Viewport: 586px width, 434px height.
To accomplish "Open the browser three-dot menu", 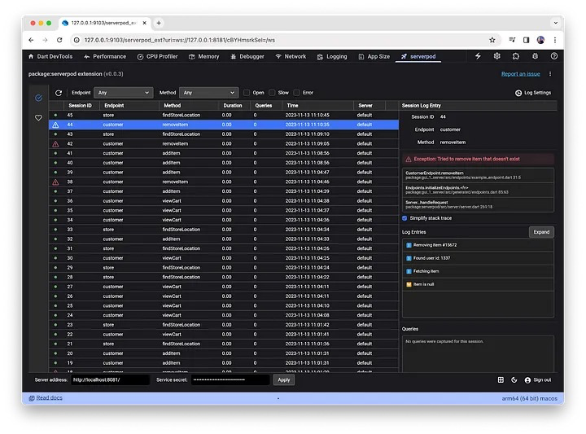I will coord(555,40).
